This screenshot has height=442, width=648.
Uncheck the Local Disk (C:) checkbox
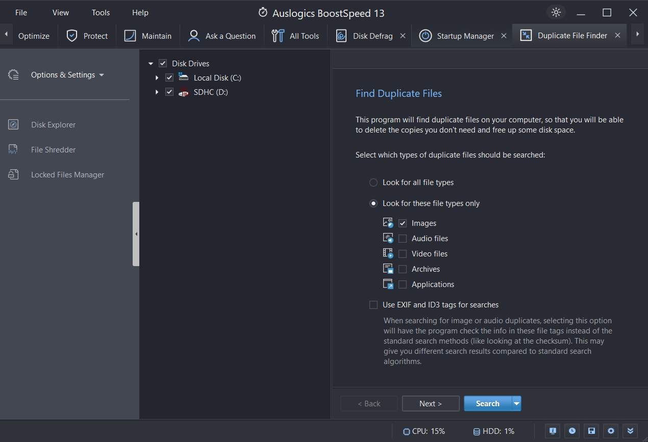coord(170,78)
